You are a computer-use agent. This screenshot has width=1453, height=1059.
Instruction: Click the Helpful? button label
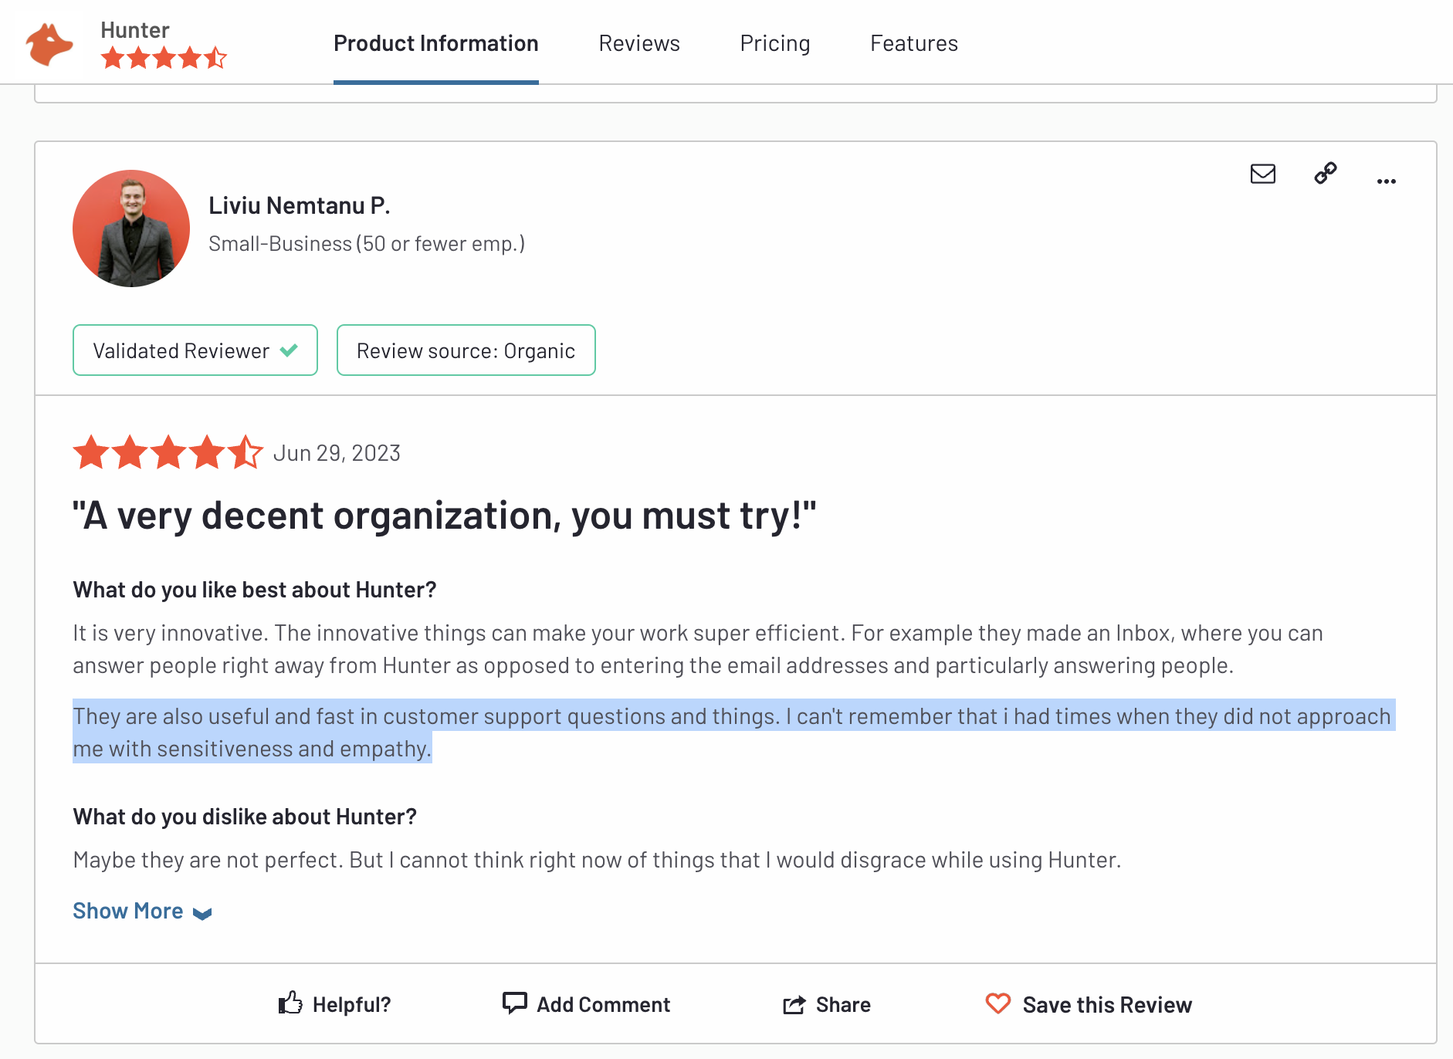click(351, 1004)
